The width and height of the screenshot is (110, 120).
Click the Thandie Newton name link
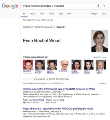(x=38, y=72)
